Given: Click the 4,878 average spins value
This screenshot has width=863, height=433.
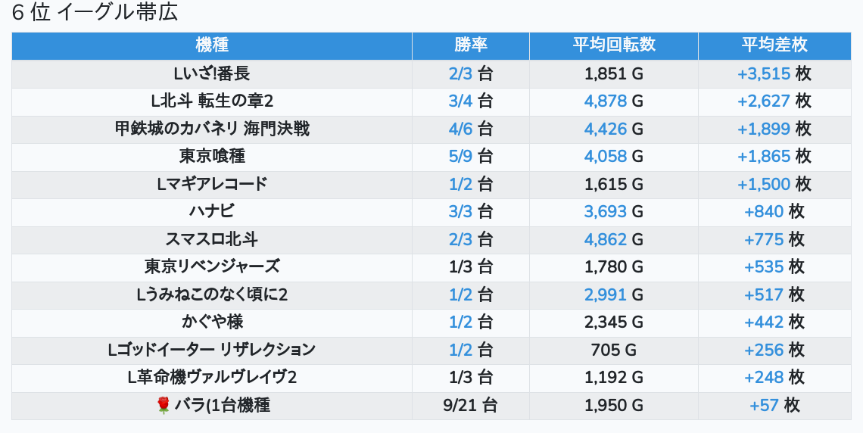Looking at the screenshot, I should point(606,101).
